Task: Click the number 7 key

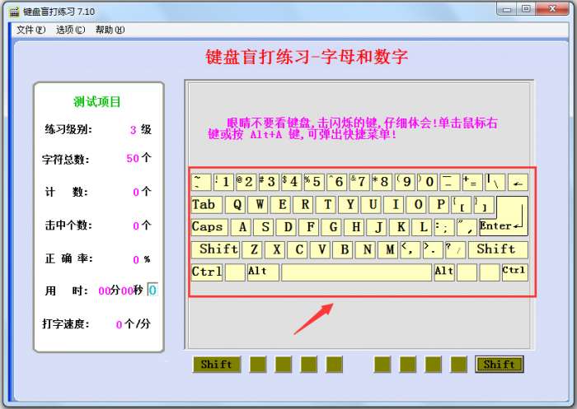Action: coord(359,182)
